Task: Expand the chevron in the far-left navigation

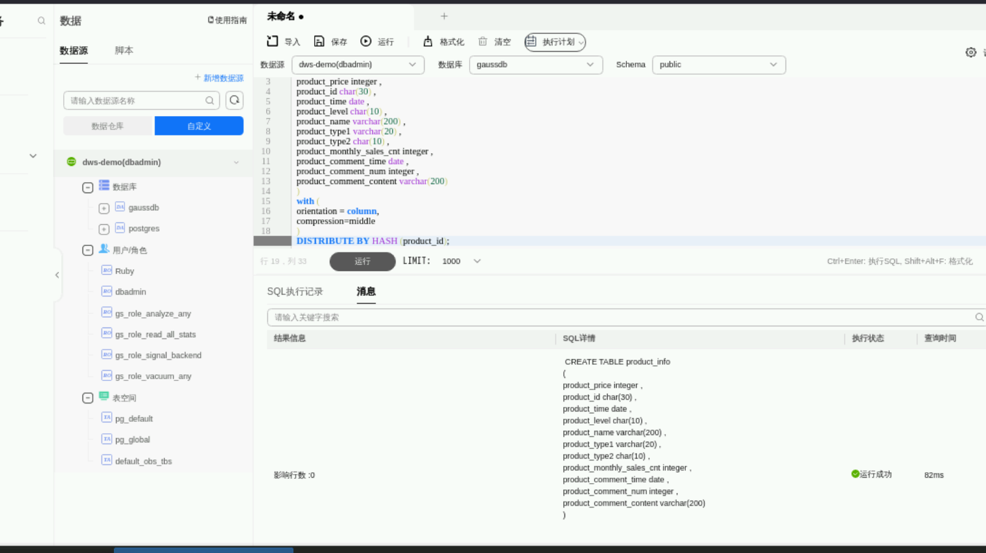Action: coord(33,156)
